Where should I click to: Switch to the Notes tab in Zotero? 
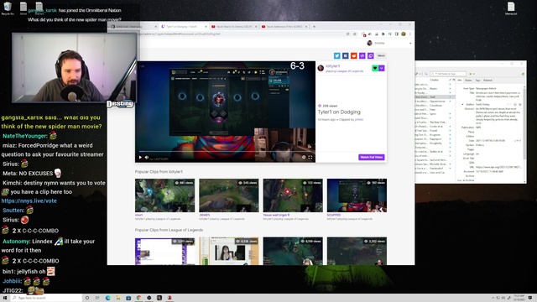click(468, 81)
